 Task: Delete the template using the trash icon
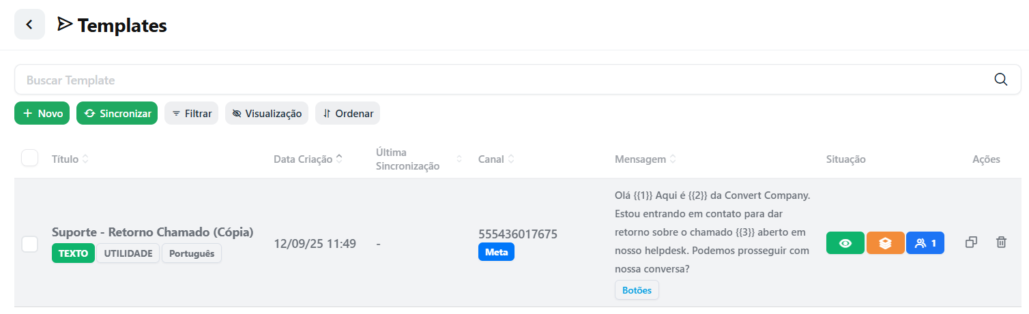(x=1001, y=242)
